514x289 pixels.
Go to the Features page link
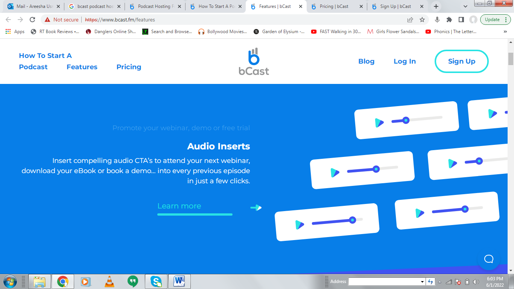pyautogui.click(x=82, y=67)
